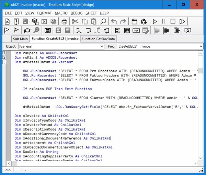This screenshot has height=175, width=206.
Task: Open the EDIT menu
Action: tap(19, 13)
